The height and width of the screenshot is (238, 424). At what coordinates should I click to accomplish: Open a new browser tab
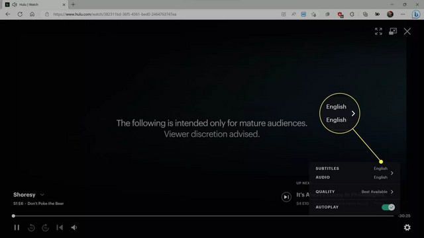point(73,5)
